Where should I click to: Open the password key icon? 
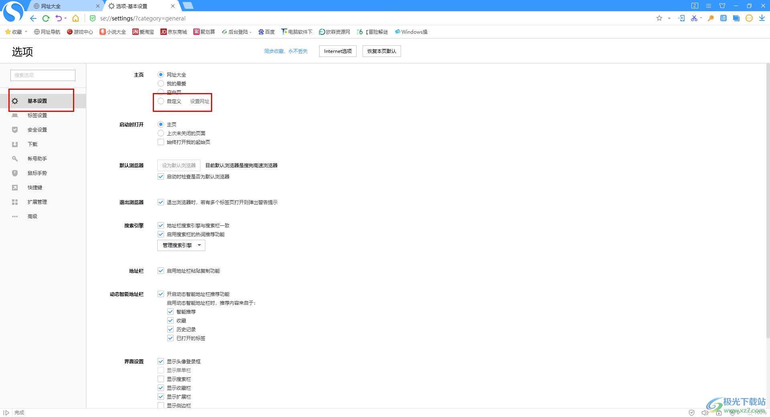(x=711, y=18)
